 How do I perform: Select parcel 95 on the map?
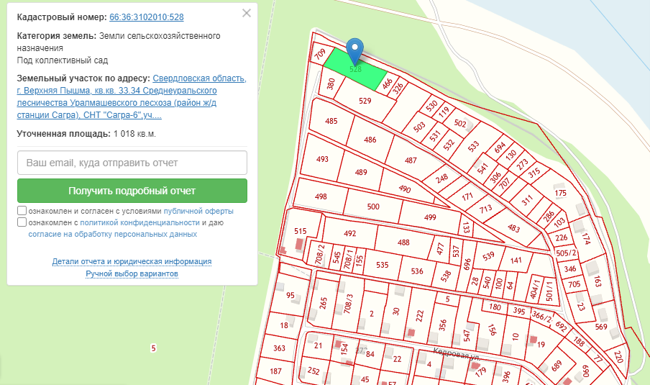[290, 295]
